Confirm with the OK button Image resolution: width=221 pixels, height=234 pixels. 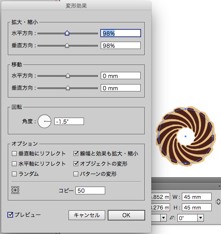[126, 215]
